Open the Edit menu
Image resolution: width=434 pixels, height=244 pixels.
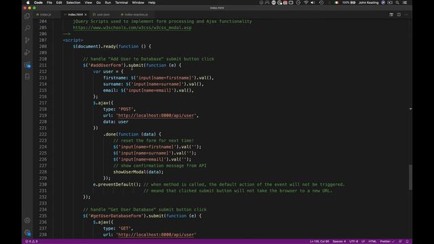pos(59,3)
